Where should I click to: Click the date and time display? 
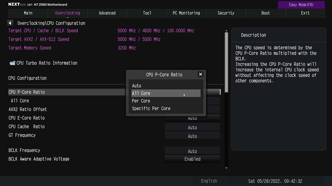275,181
